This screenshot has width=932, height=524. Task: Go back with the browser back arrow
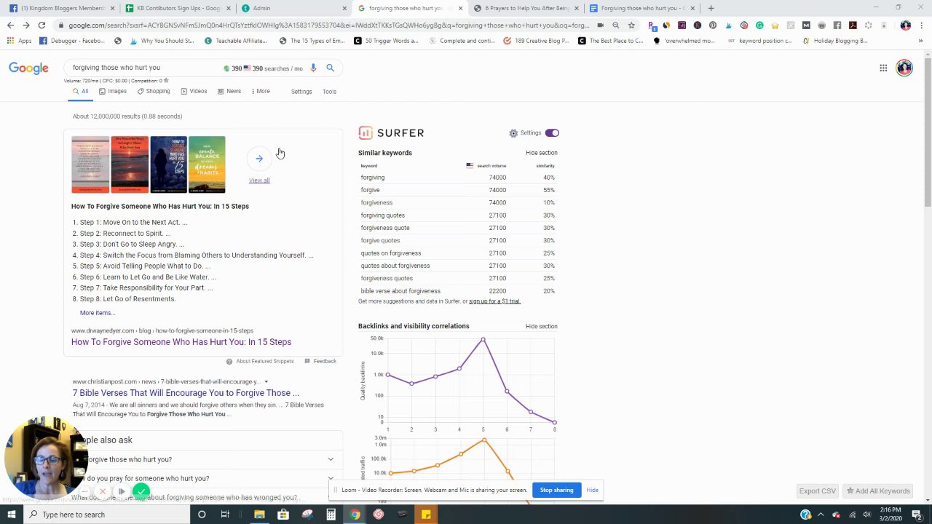coord(10,25)
